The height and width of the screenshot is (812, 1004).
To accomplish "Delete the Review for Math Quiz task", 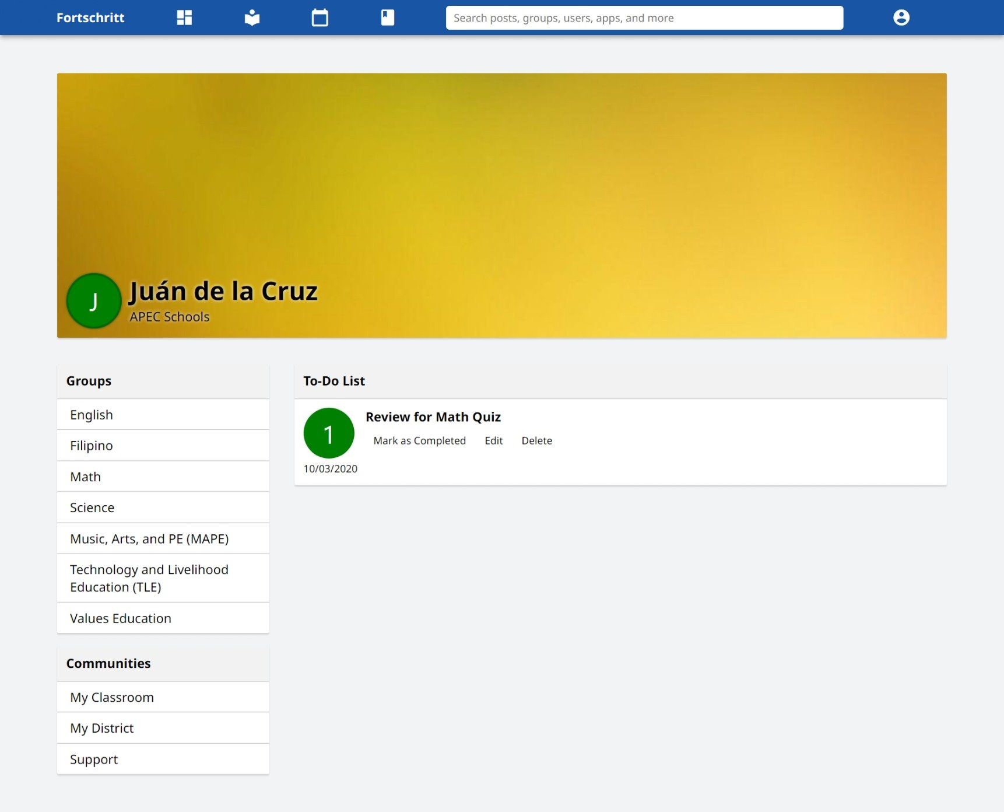I will (536, 440).
